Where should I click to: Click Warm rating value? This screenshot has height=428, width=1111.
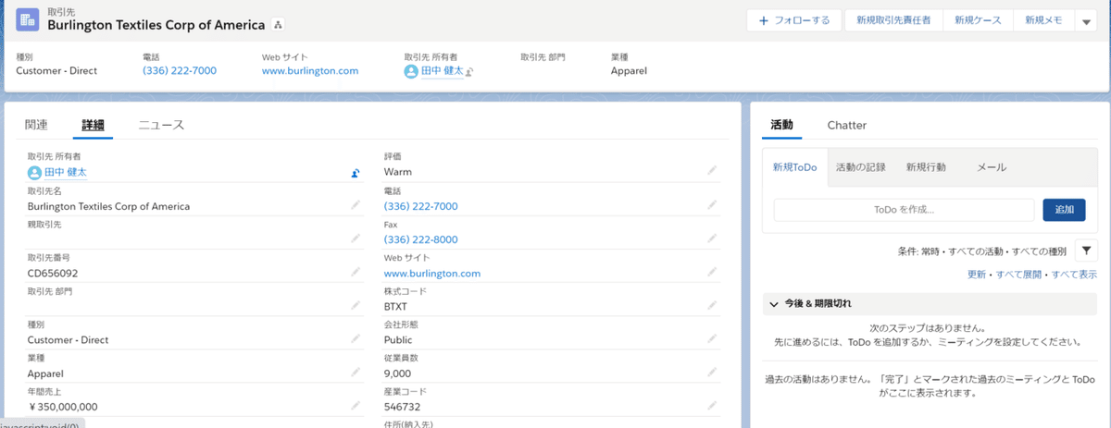tap(398, 172)
